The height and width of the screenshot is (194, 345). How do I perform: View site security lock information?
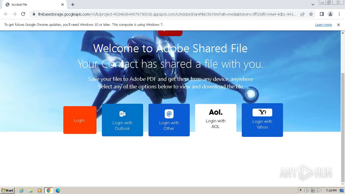pos(34,14)
